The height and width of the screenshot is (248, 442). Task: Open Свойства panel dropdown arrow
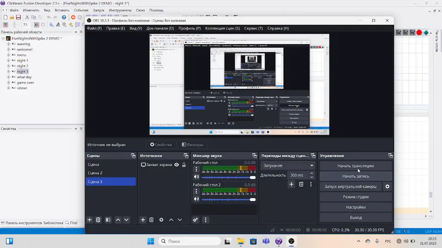pos(76,129)
